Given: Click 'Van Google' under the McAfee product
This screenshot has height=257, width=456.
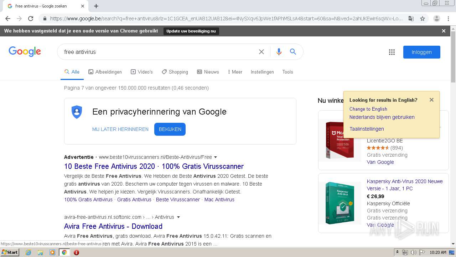Looking at the screenshot, I should pos(380,162).
